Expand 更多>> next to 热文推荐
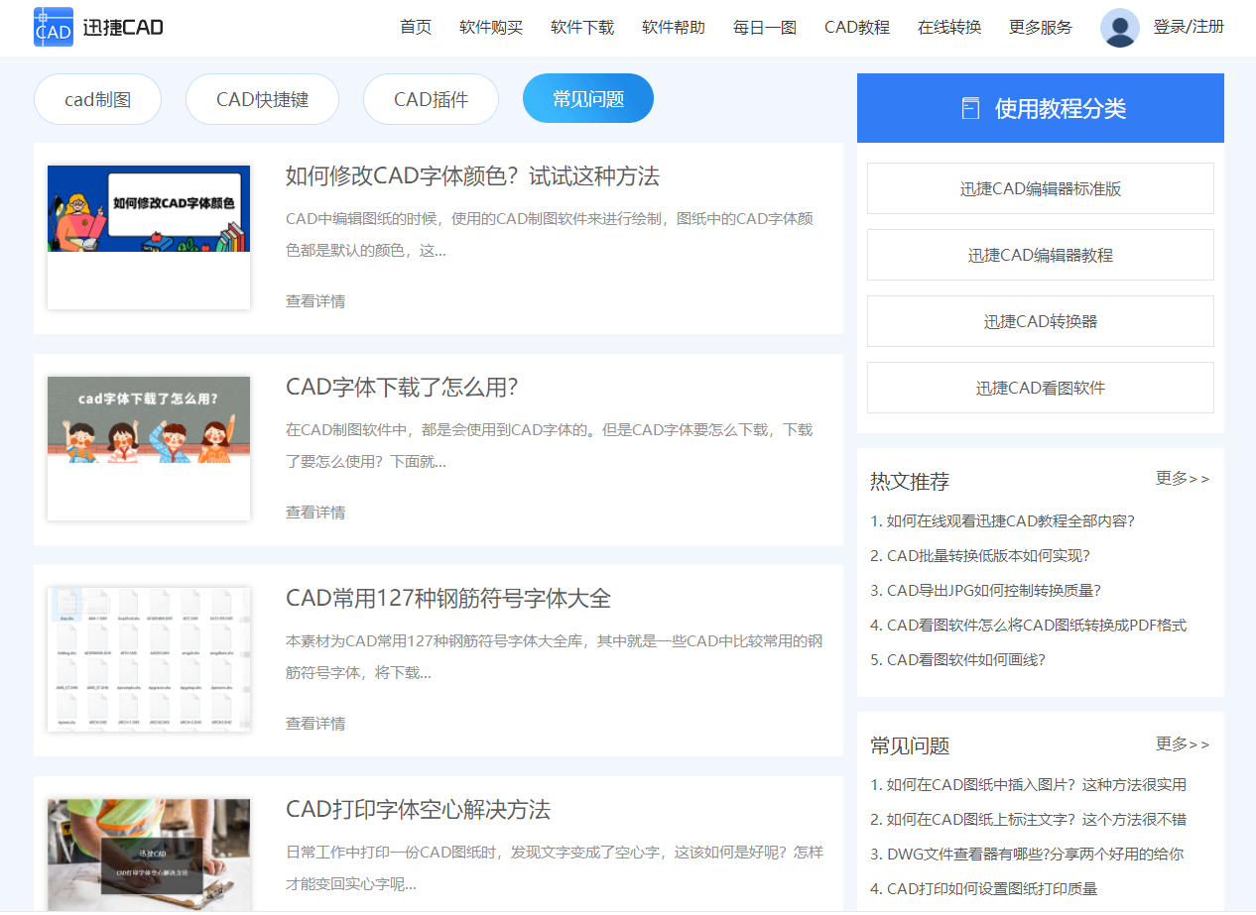1256x915 pixels. (x=1182, y=479)
